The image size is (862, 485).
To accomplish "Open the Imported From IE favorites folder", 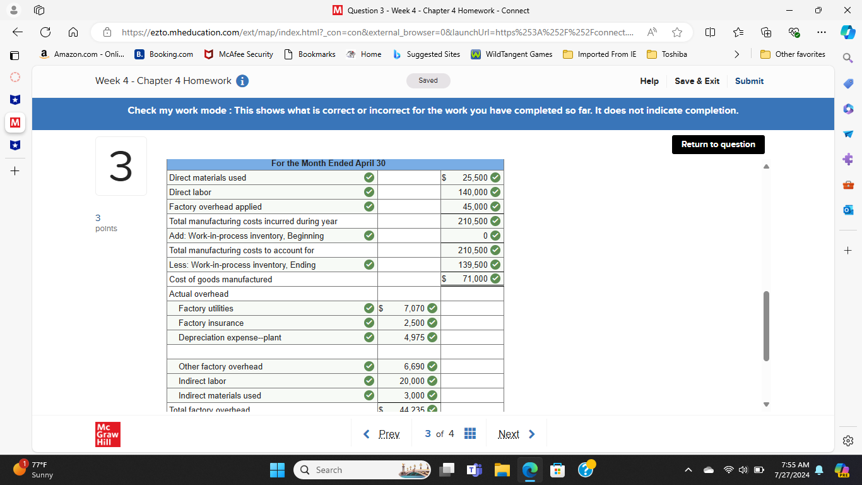I will tap(599, 54).
